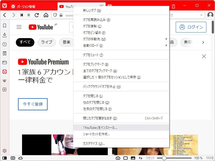215x161 pixels.
Task: Add a new web panel with plus icon
Action: click(x=4, y=90)
